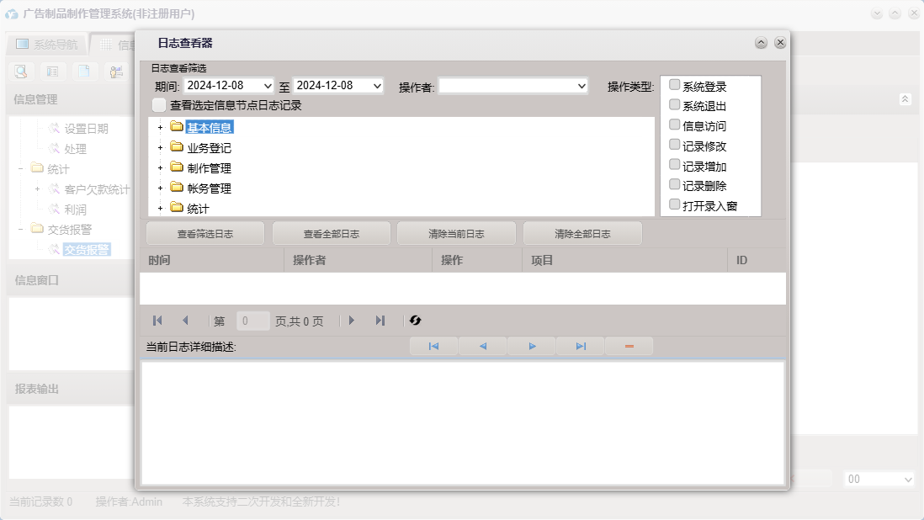This screenshot has height=520, width=924.
Task: Collapse the 日志查看器 dialog with up arrow
Action: coord(761,42)
